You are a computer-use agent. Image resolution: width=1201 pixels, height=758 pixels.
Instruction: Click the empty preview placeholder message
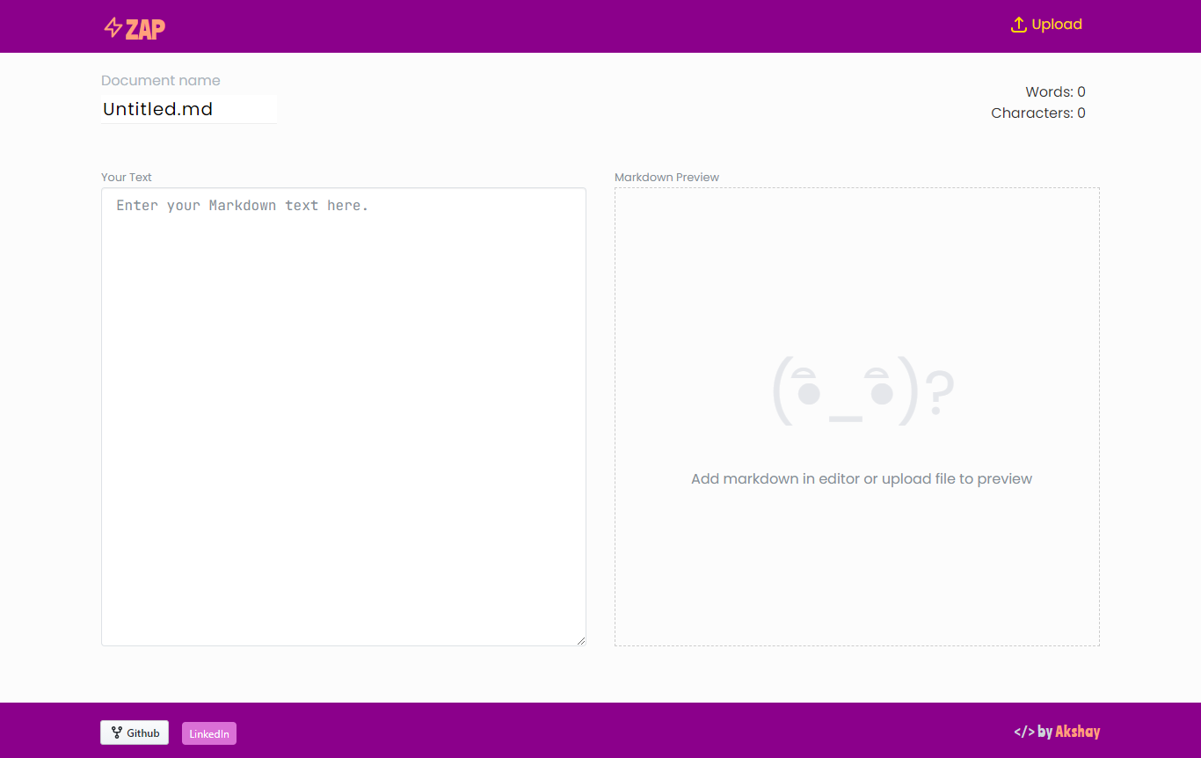pyautogui.click(x=862, y=479)
